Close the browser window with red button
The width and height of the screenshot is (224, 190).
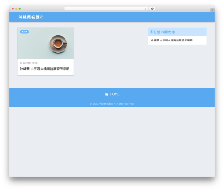(13, 9)
